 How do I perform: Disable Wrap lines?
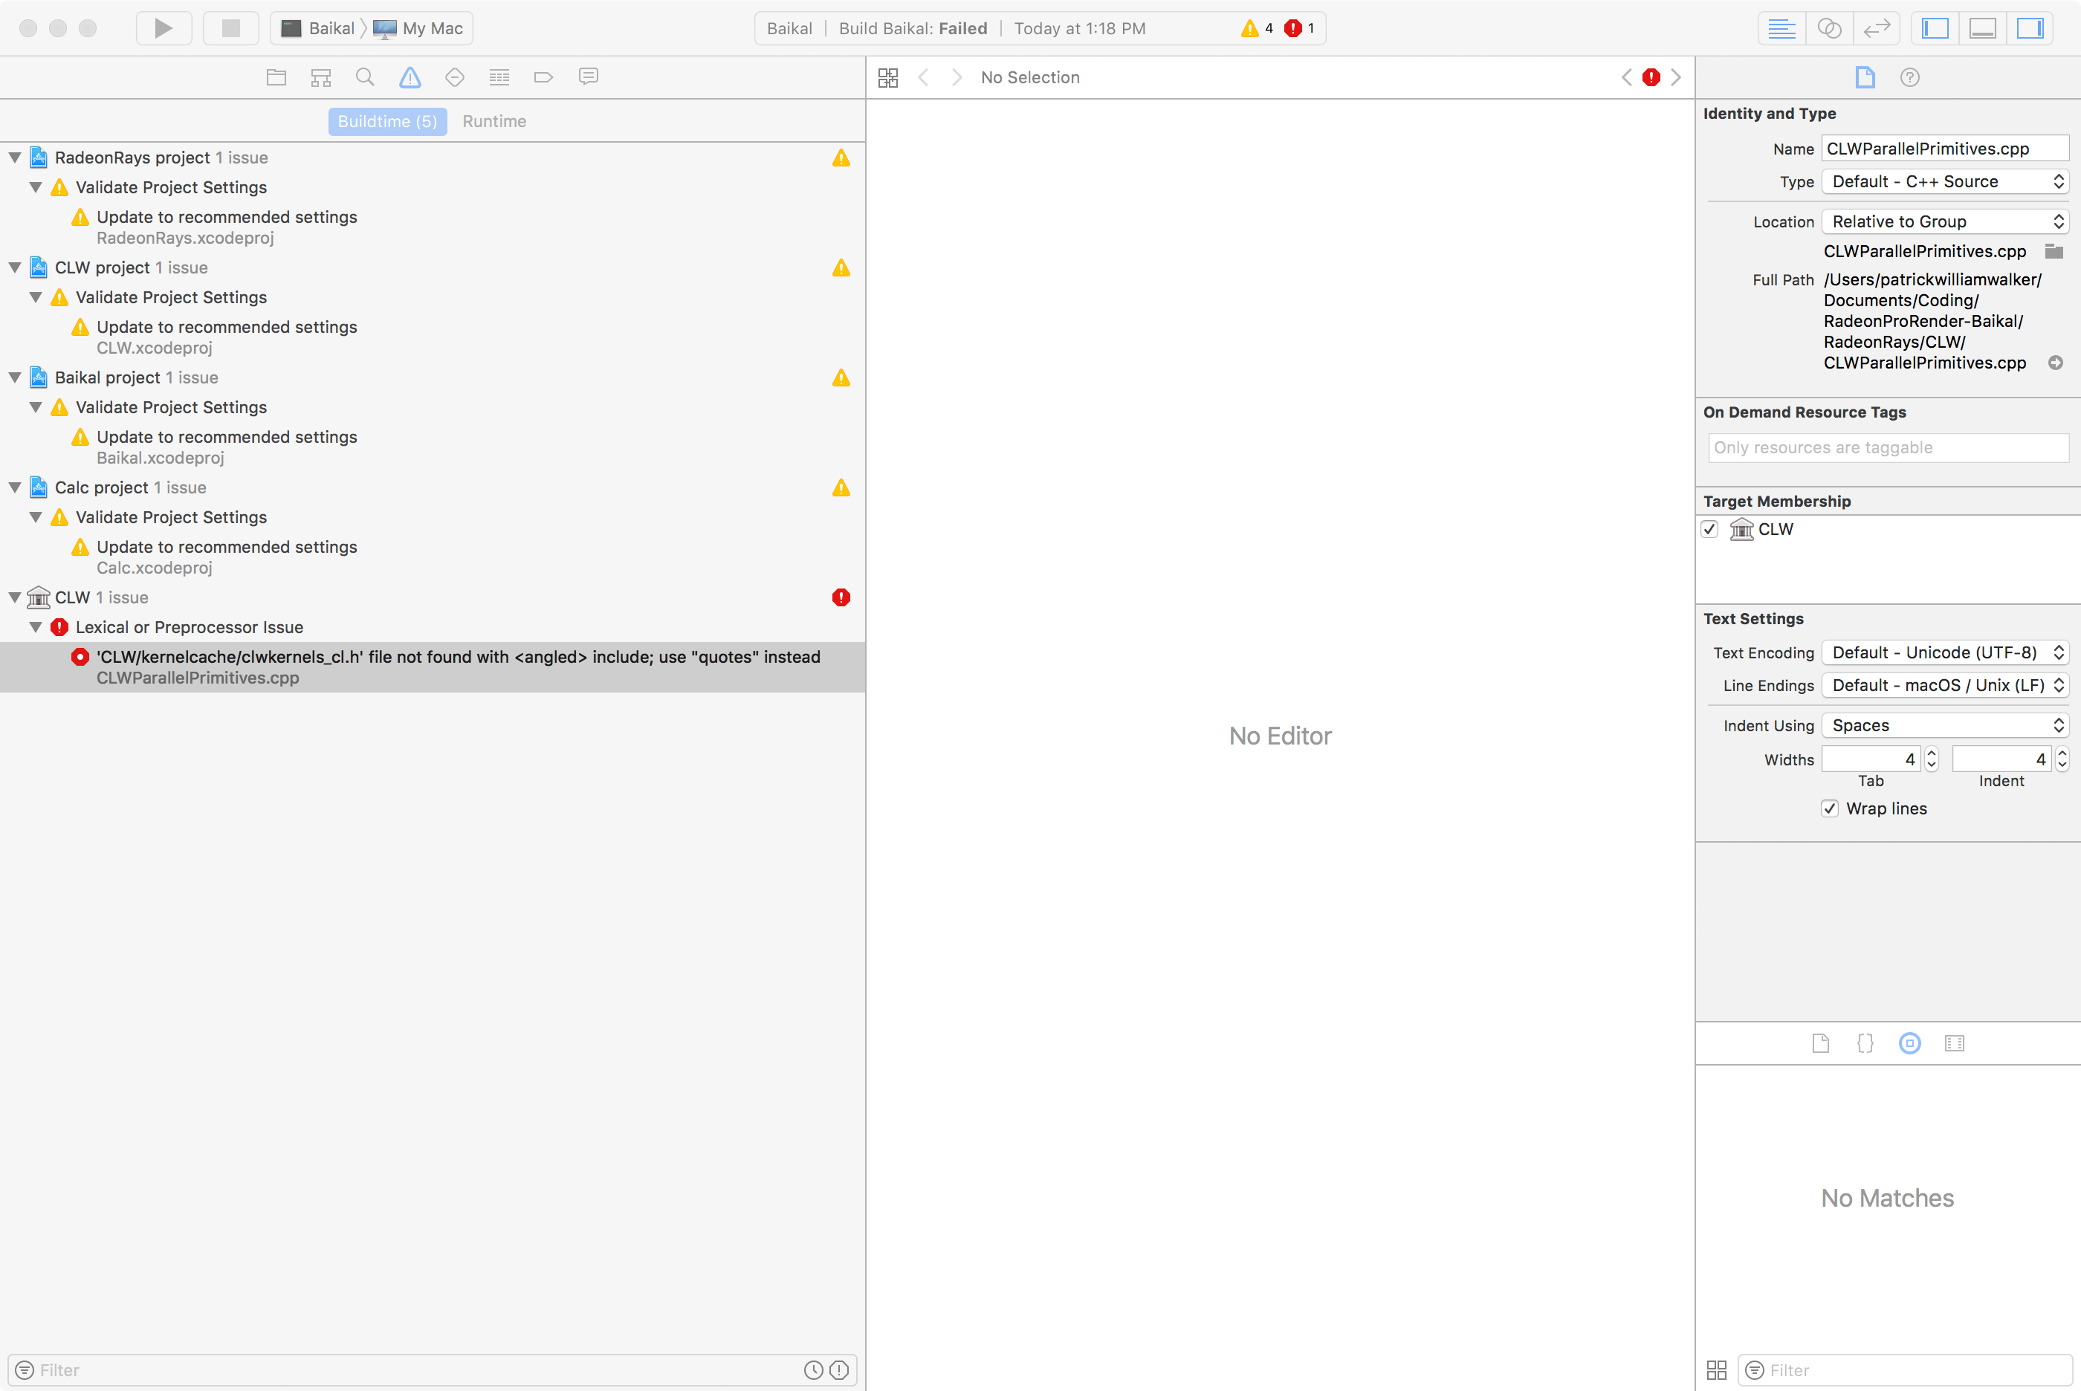[x=1829, y=808]
